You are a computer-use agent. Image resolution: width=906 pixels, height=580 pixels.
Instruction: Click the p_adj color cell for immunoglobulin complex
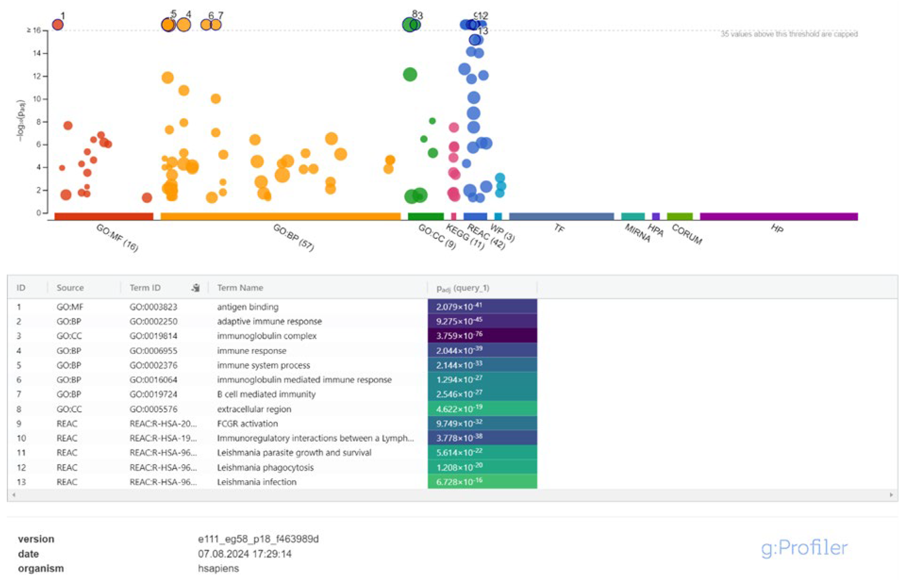[x=482, y=336]
